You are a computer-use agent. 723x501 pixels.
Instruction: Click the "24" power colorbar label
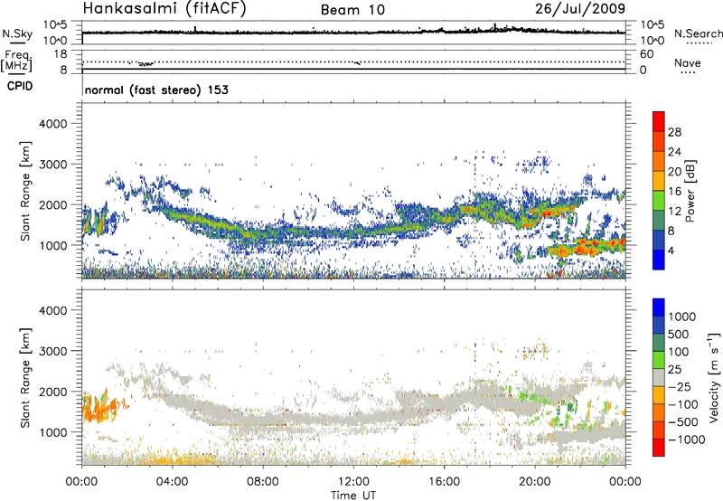(x=674, y=152)
